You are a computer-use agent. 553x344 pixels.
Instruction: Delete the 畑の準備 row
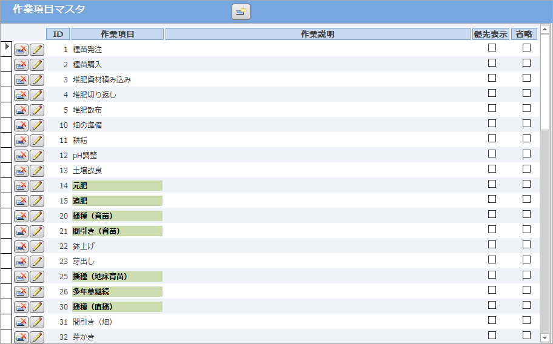tap(21, 125)
